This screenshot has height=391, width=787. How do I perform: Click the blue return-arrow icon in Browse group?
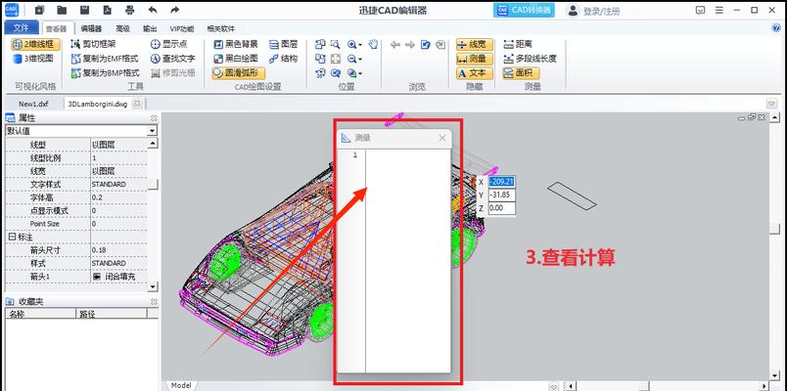(x=425, y=45)
